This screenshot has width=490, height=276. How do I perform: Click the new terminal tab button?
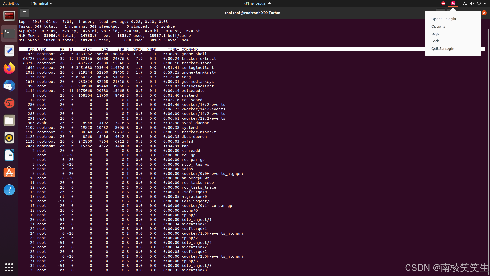click(24, 13)
